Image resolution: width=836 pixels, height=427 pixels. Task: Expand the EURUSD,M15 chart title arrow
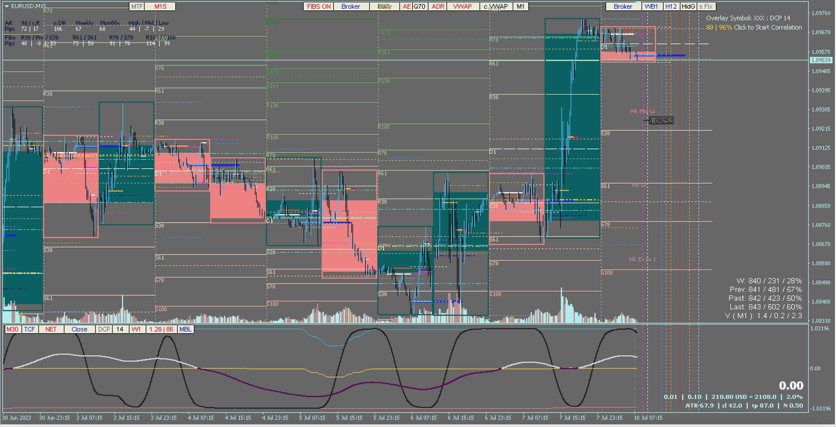click(x=6, y=6)
